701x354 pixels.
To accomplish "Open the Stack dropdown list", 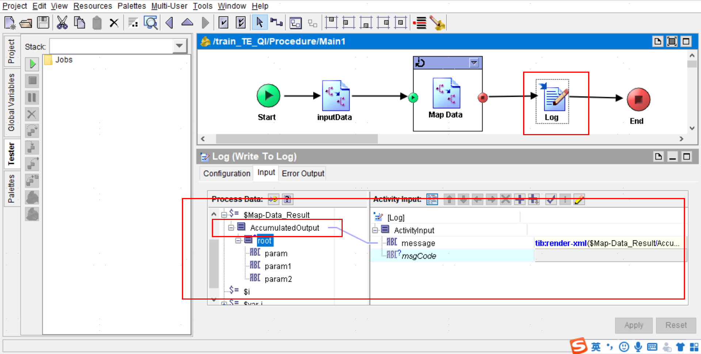I will click(x=179, y=46).
